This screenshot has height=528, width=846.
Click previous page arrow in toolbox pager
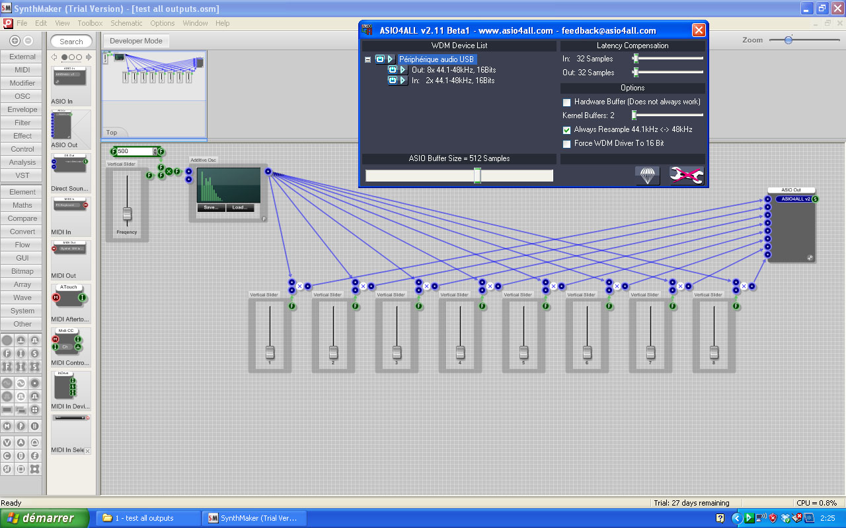pos(55,57)
